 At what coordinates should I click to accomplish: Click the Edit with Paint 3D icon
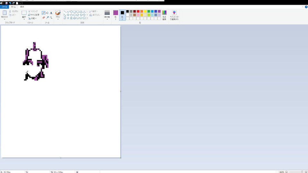tap(174, 13)
